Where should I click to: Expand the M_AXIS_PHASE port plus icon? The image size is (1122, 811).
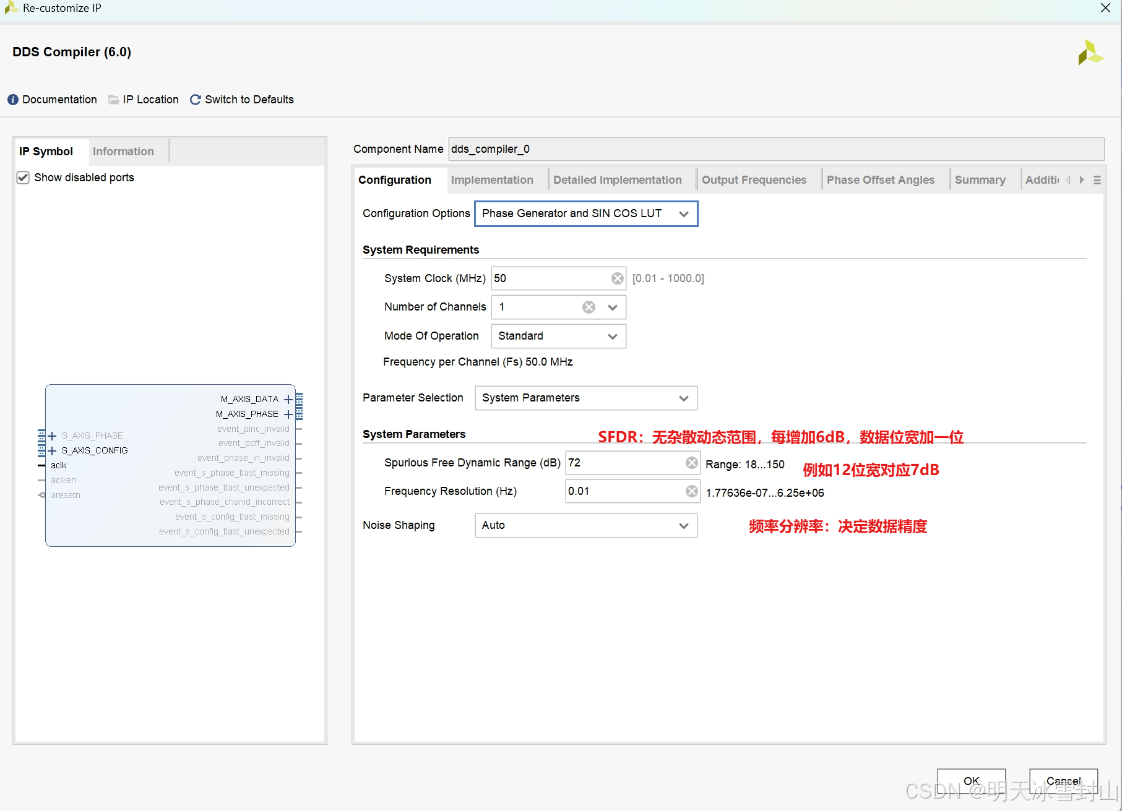point(288,414)
